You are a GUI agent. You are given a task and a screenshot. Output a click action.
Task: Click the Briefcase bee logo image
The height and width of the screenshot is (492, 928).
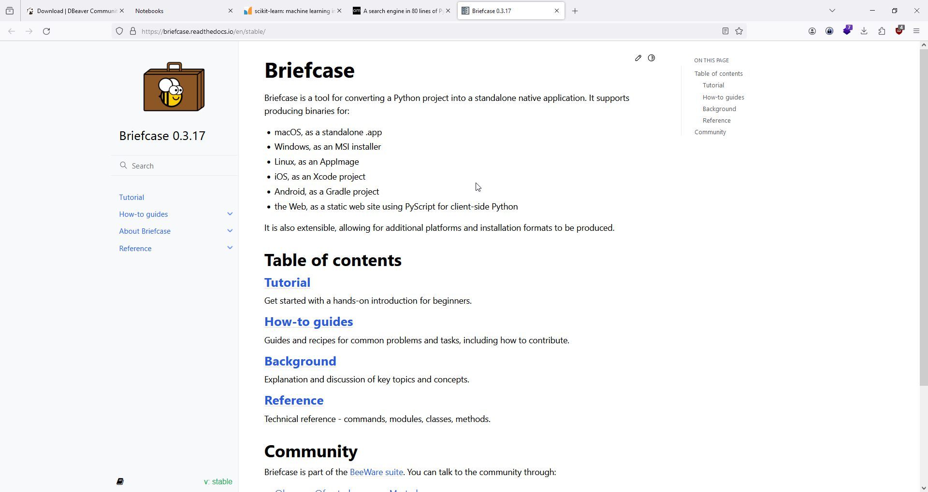coord(174,87)
